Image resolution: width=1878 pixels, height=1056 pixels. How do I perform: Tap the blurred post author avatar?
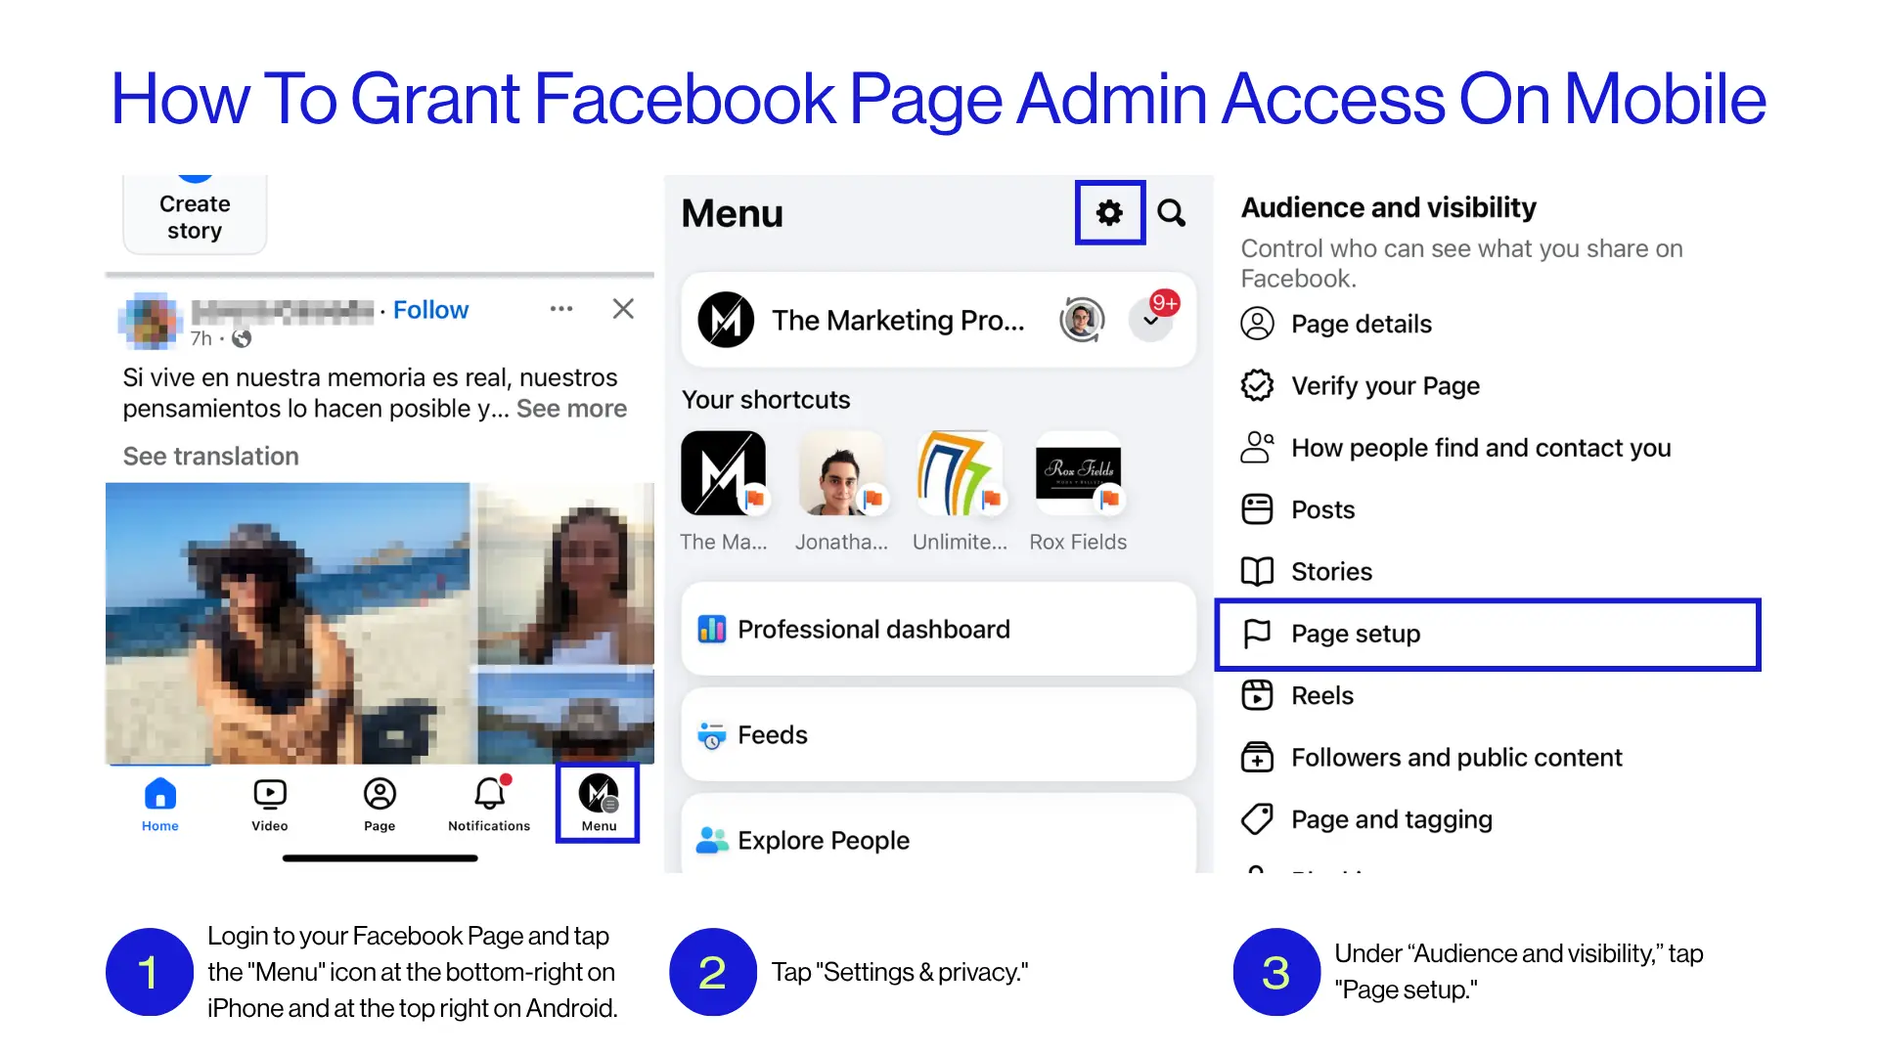click(x=150, y=321)
